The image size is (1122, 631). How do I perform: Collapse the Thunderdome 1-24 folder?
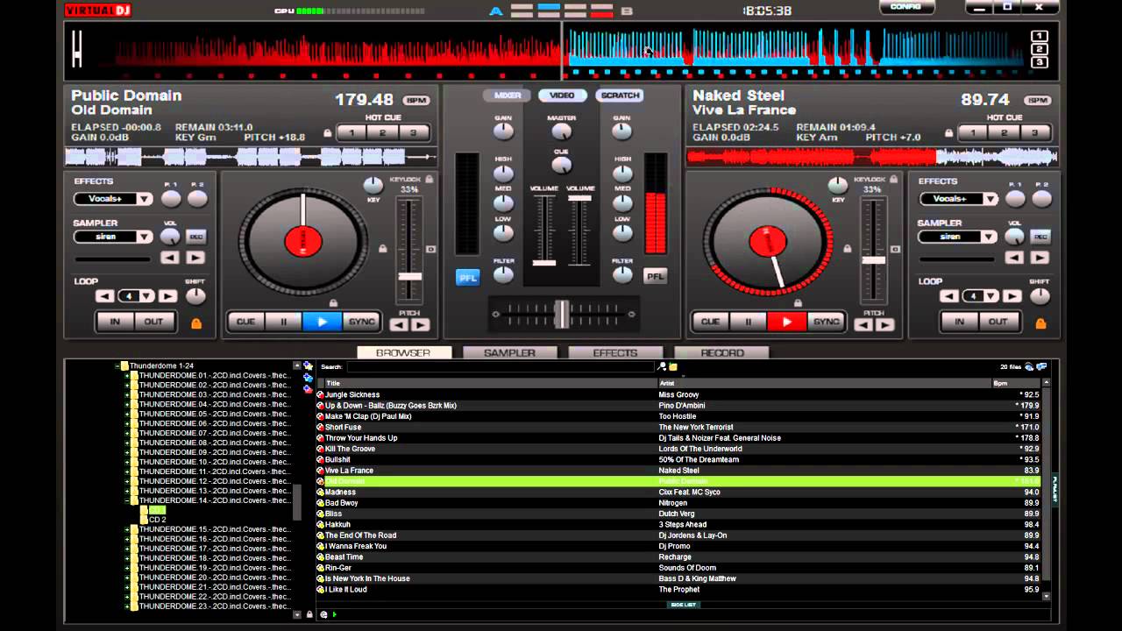point(117,365)
